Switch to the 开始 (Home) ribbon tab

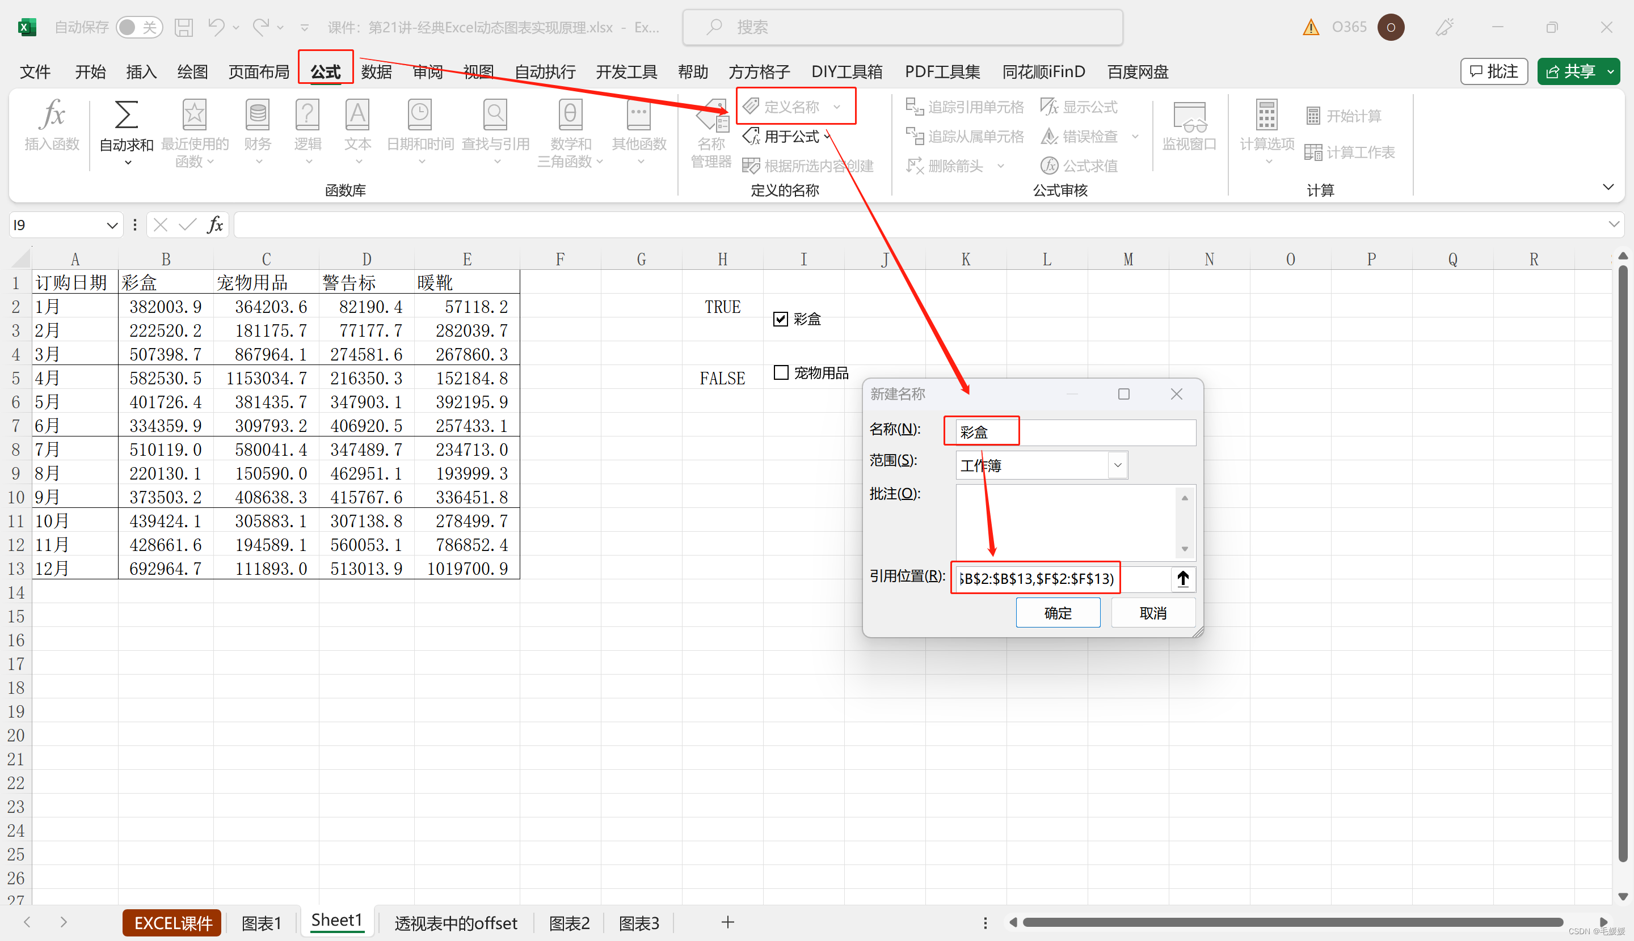tap(90, 72)
